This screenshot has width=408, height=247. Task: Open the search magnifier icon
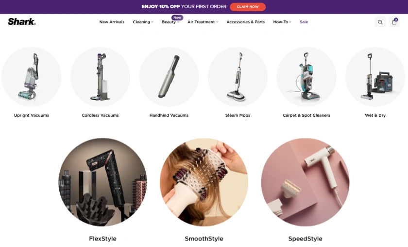380,22
